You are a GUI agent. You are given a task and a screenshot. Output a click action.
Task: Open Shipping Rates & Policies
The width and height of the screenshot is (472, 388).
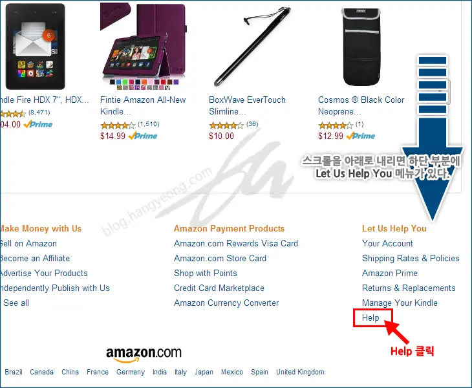coord(411,258)
